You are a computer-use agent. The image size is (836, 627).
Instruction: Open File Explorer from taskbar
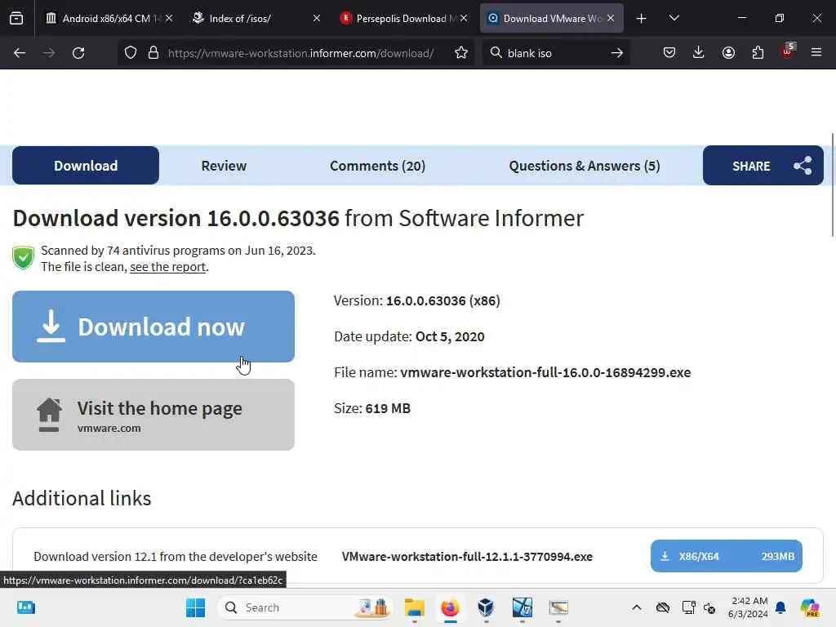coord(414,607)
